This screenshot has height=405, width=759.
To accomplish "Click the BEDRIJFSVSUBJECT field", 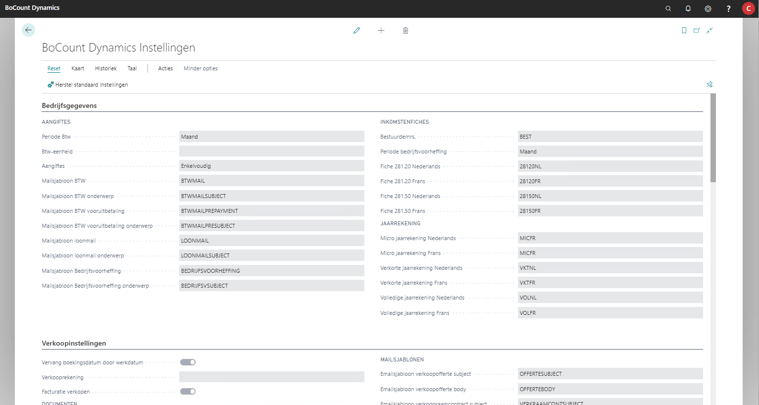I will coord(272,286).
